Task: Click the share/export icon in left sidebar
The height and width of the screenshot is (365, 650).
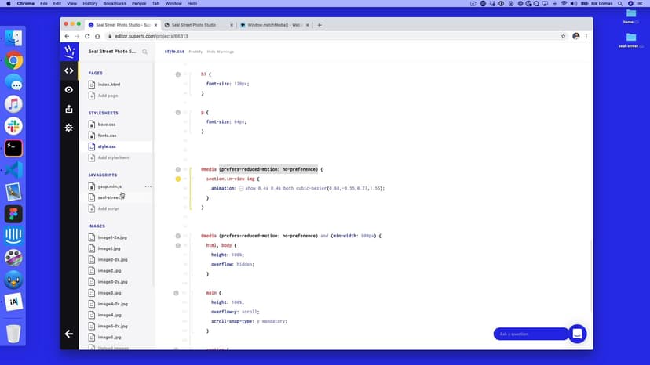Action: point(69,109)
